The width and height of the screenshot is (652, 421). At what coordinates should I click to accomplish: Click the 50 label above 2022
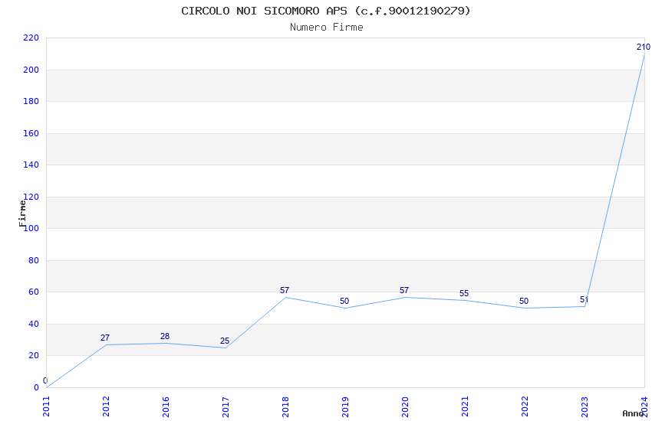coord(524,301)
